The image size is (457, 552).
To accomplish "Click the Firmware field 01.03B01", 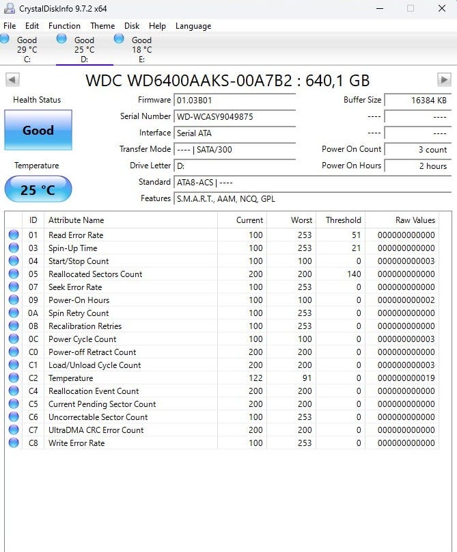I will tap(234, 101).
